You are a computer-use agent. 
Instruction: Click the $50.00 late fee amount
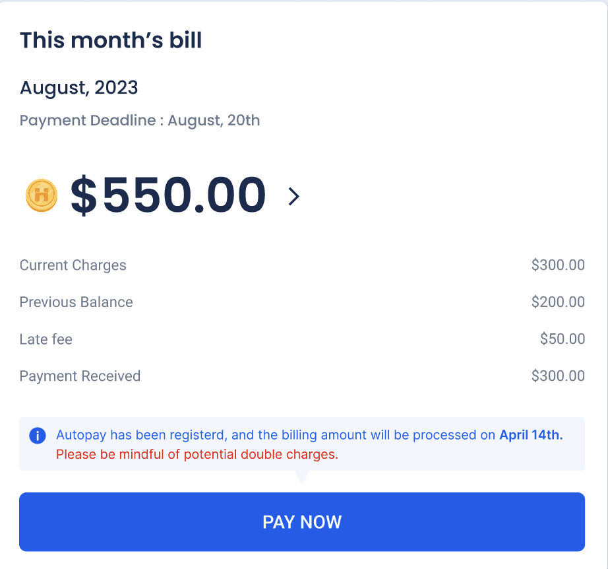[562, 339]
